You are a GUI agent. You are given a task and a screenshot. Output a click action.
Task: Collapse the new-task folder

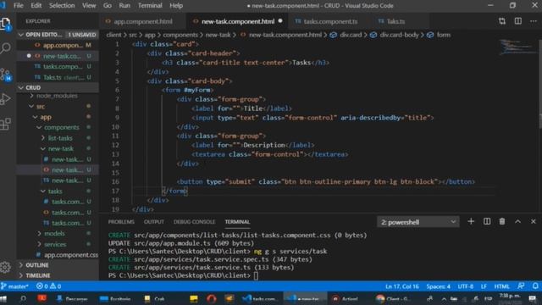click(x=58, y=149)
